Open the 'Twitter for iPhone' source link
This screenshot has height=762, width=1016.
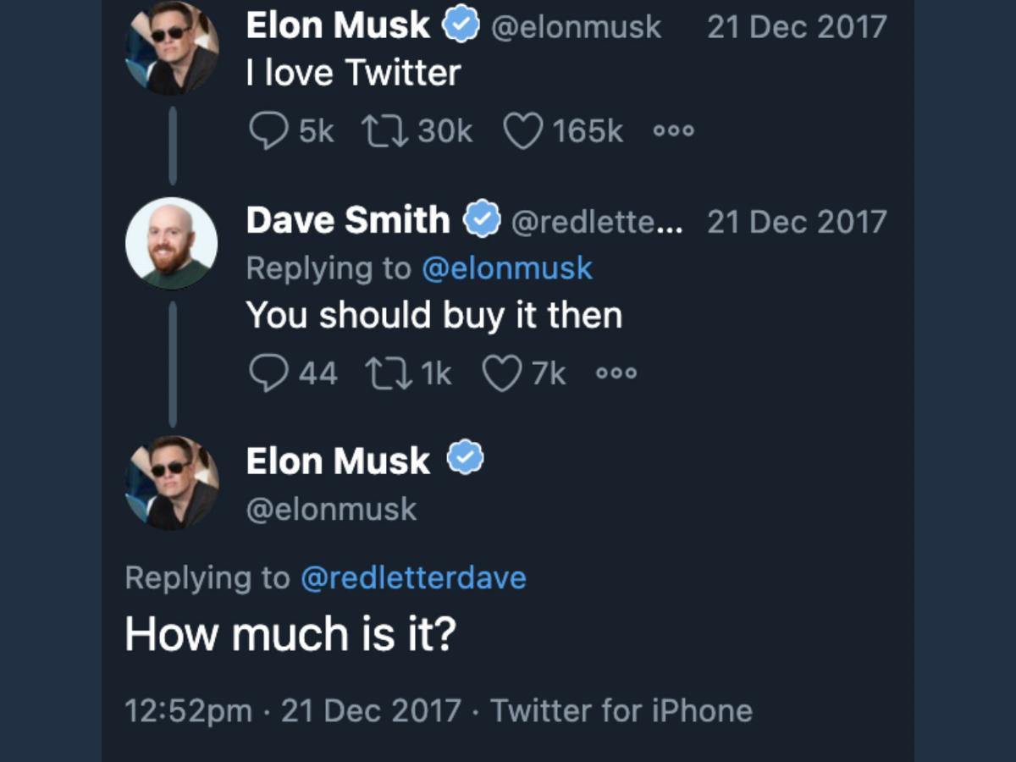tap(621, 710)
